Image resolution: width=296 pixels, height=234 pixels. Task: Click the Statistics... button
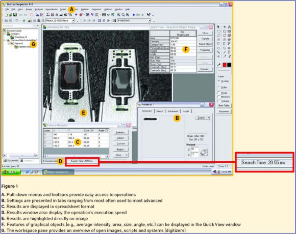click(x=121, y=132)
